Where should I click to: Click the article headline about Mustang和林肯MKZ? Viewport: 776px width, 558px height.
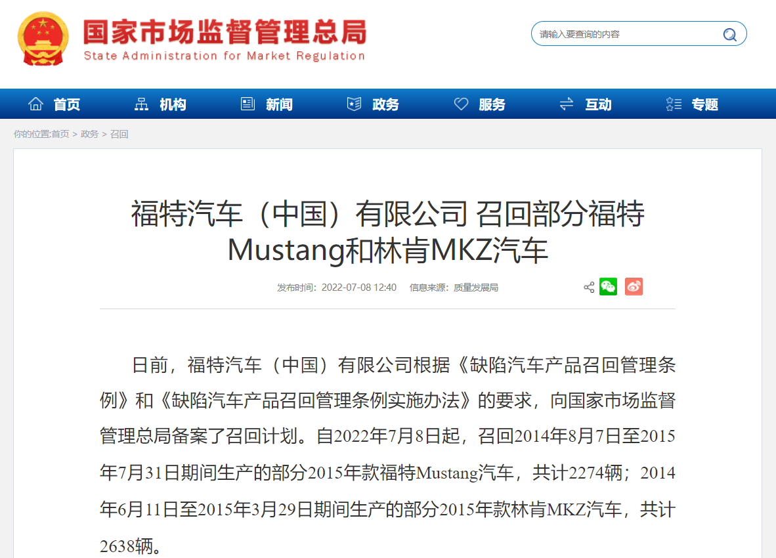coord(388,232)
